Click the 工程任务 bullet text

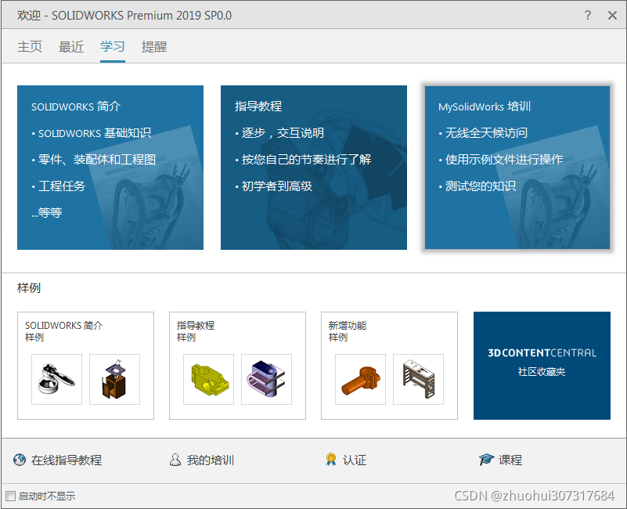[x=62, y=186]
